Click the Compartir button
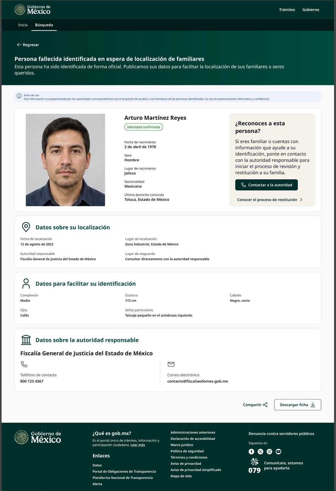The height and width of the screenshot is (491, 336). (255, 405)
